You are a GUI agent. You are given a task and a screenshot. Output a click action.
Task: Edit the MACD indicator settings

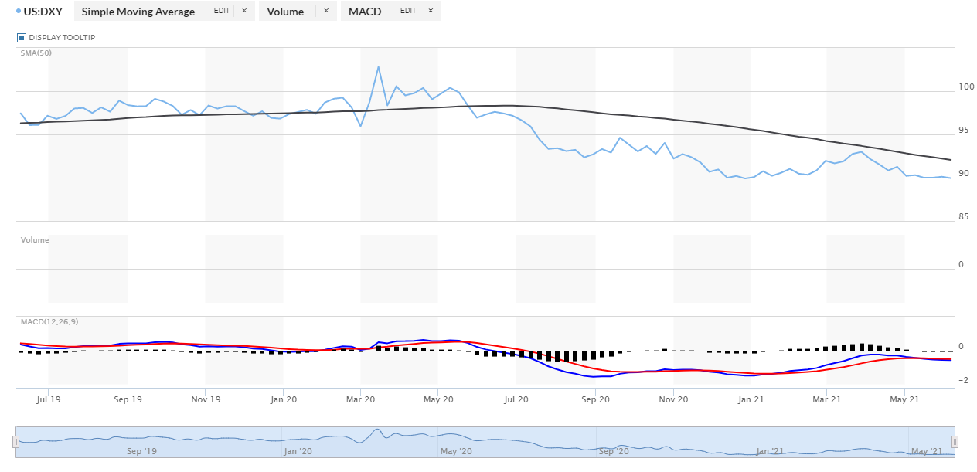tap(409, 11)
